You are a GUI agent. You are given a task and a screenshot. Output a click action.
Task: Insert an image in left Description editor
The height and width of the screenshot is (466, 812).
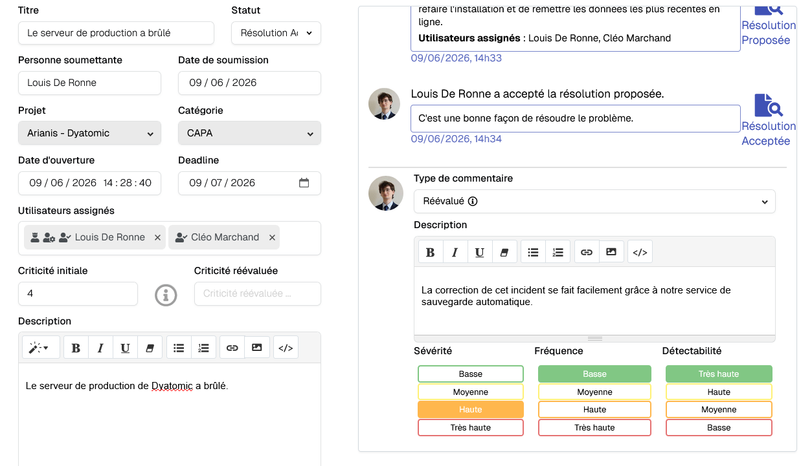point(256,348)
